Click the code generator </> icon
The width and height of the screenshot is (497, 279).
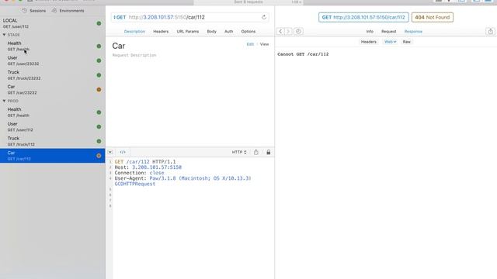coord(123,152)
